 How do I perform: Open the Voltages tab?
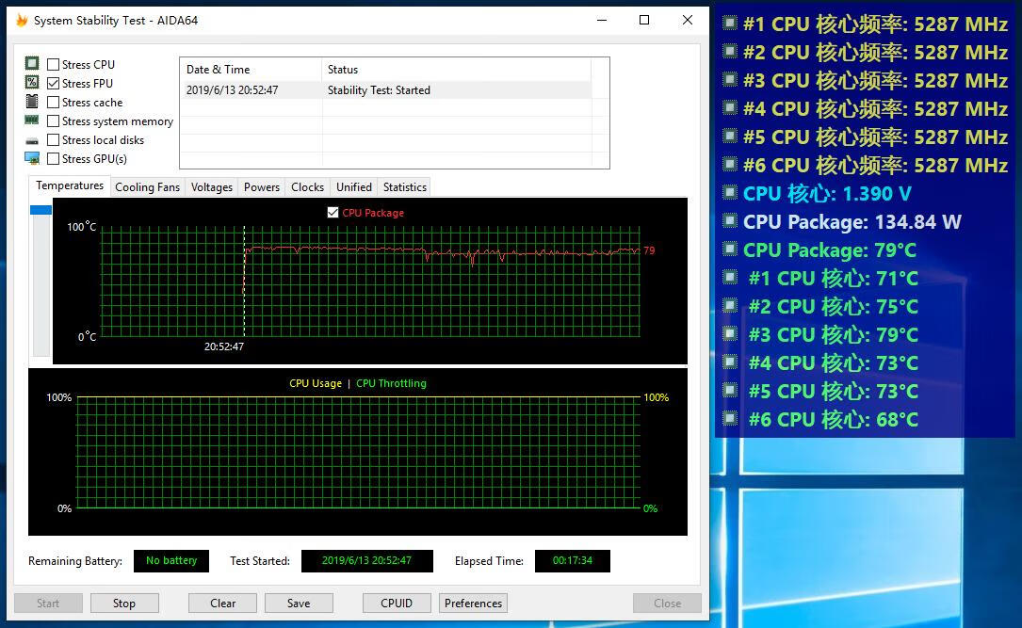[x=212, y=187]
